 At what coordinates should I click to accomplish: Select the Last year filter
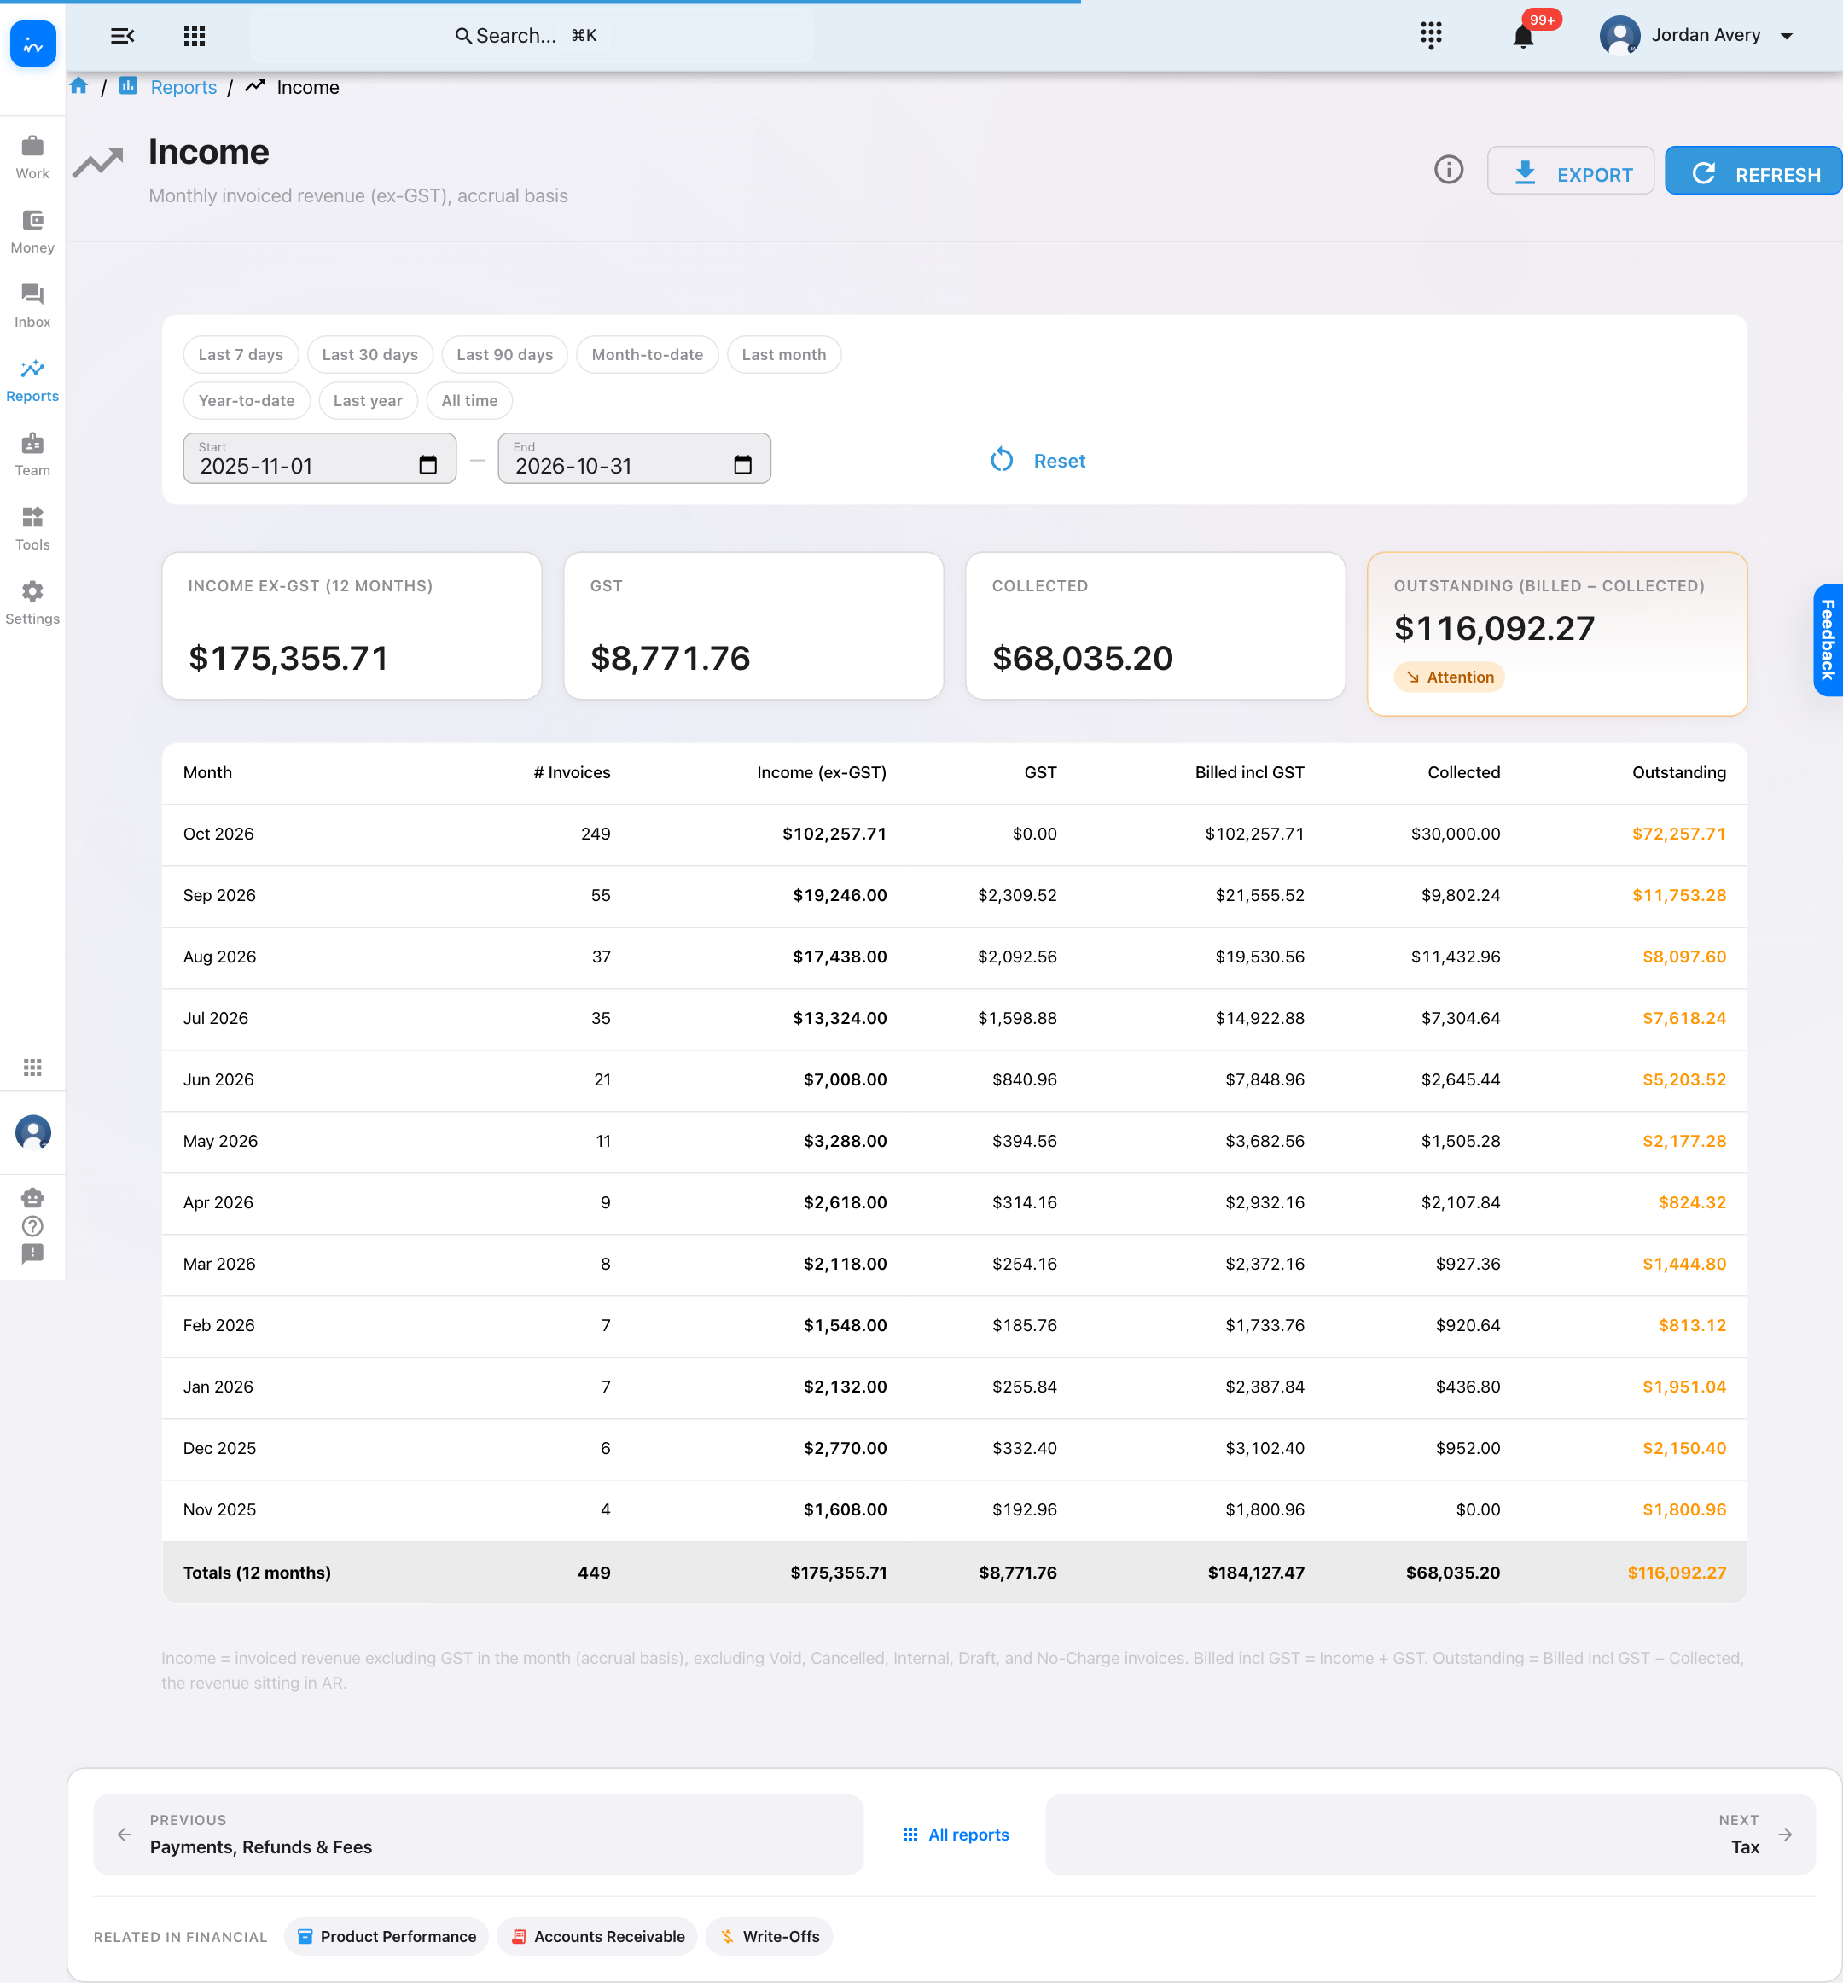tap(368, 400)
